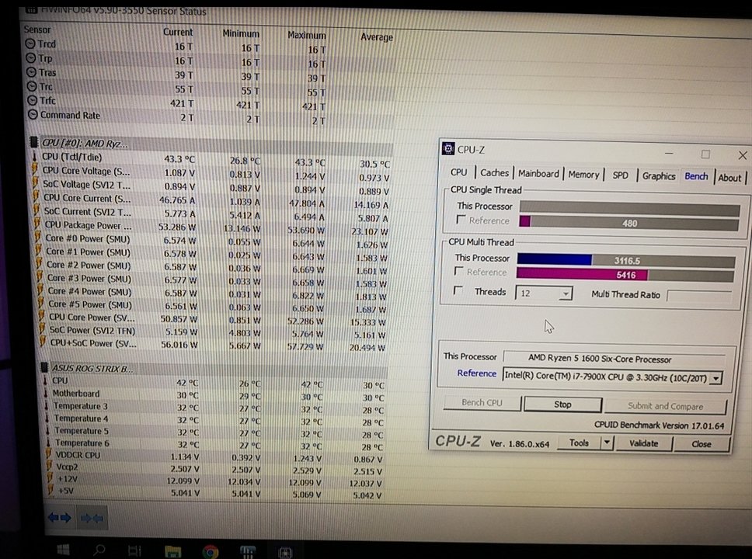Click the clock icon beside Trfc
Image resolution: width=752 pixels, height=559 pixels.
click(x=33, y=101)
